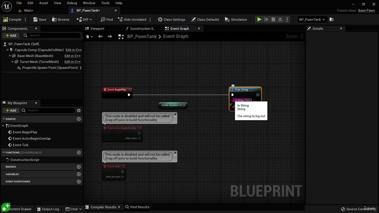Select Projectile Spawn Point component
The image size is (379, 213).
(50, 68)
